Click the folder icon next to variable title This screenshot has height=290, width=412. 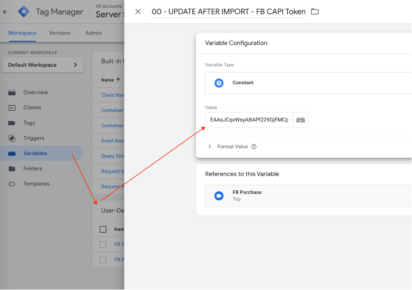[x=315, y=12]
